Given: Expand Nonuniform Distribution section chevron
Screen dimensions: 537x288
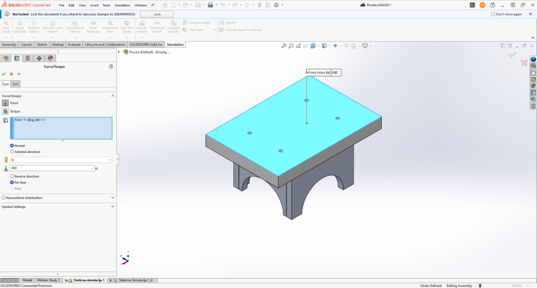Looking at the screenshot, I should (x=112, y=198).
